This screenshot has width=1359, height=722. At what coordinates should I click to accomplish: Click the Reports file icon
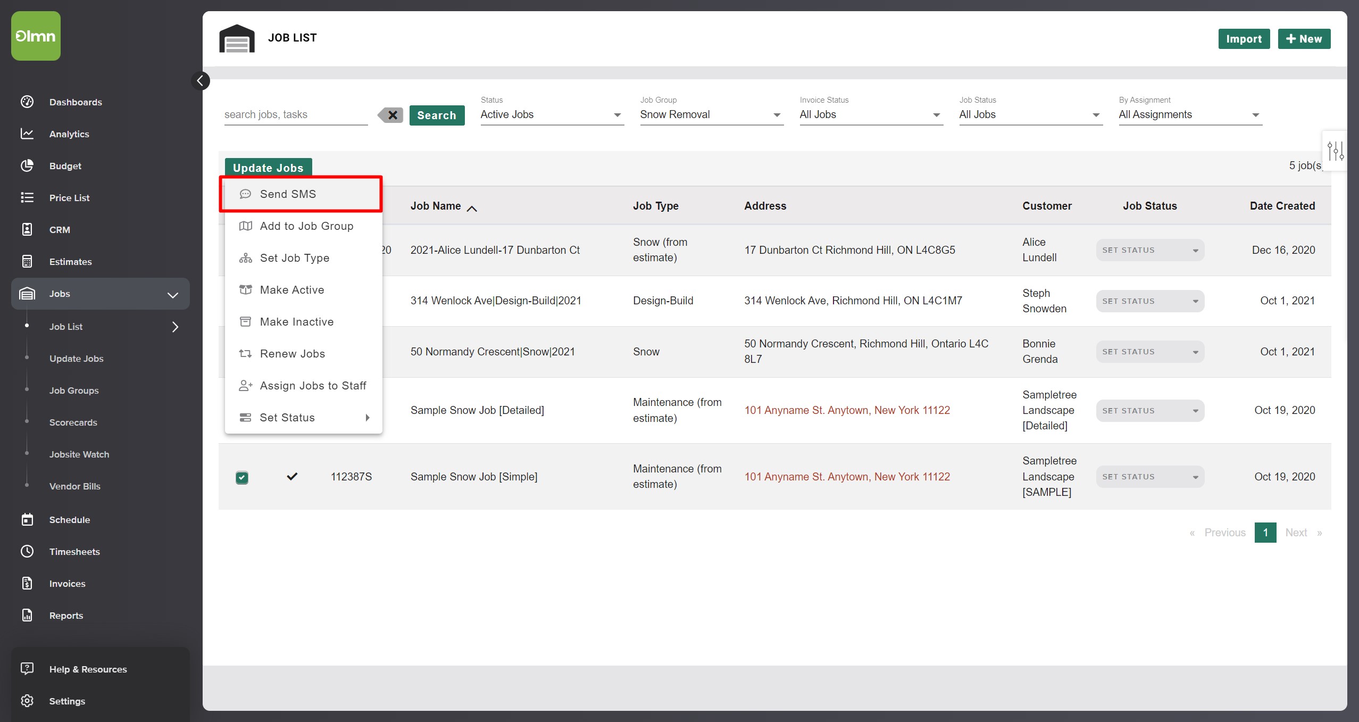(27, 615)
